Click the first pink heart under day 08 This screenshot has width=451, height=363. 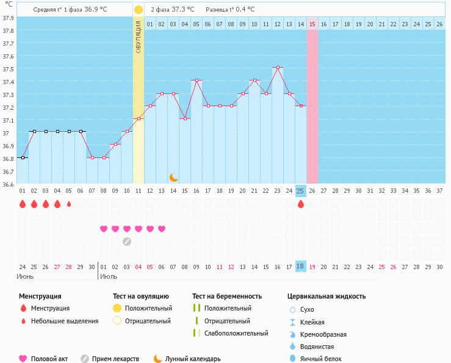[104, 229]
